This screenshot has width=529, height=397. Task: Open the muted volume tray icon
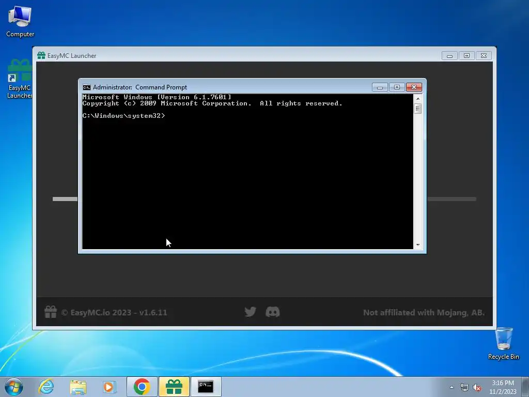click(x=477, y=387)
